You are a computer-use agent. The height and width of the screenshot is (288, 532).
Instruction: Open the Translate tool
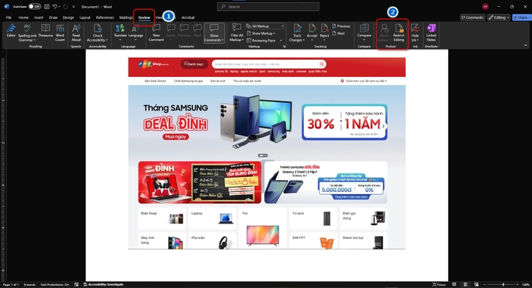coord(120,33)
